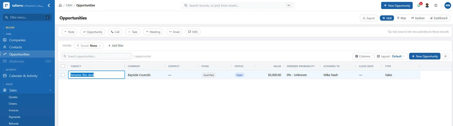Open Companies in the sidebar
This screenshot has width=453, height=126.
pyautogui.click(x=27, y=40)
